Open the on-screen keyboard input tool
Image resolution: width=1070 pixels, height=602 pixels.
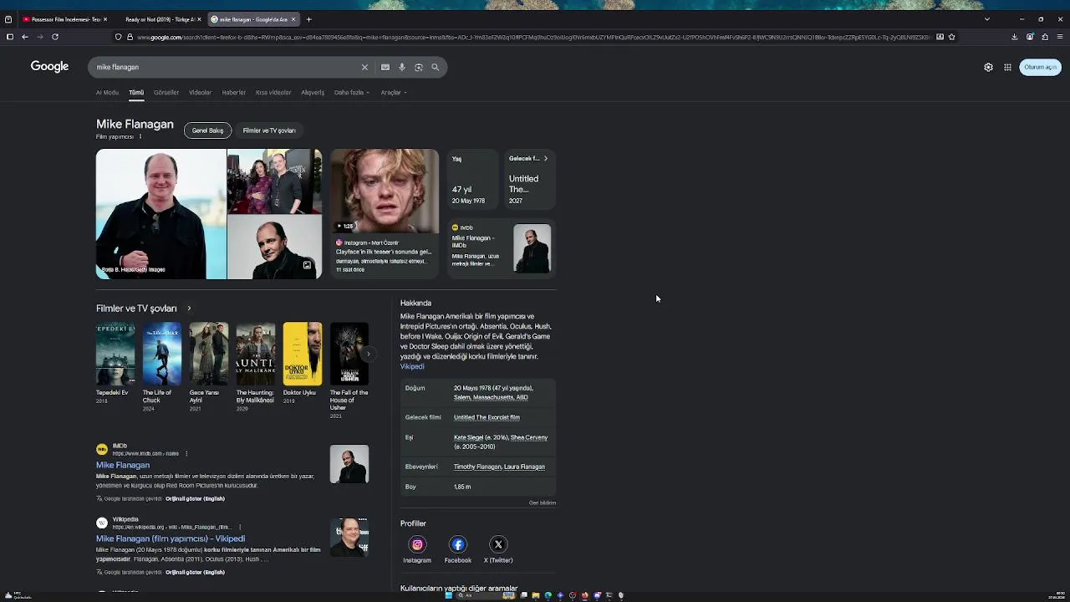[385, 67]
